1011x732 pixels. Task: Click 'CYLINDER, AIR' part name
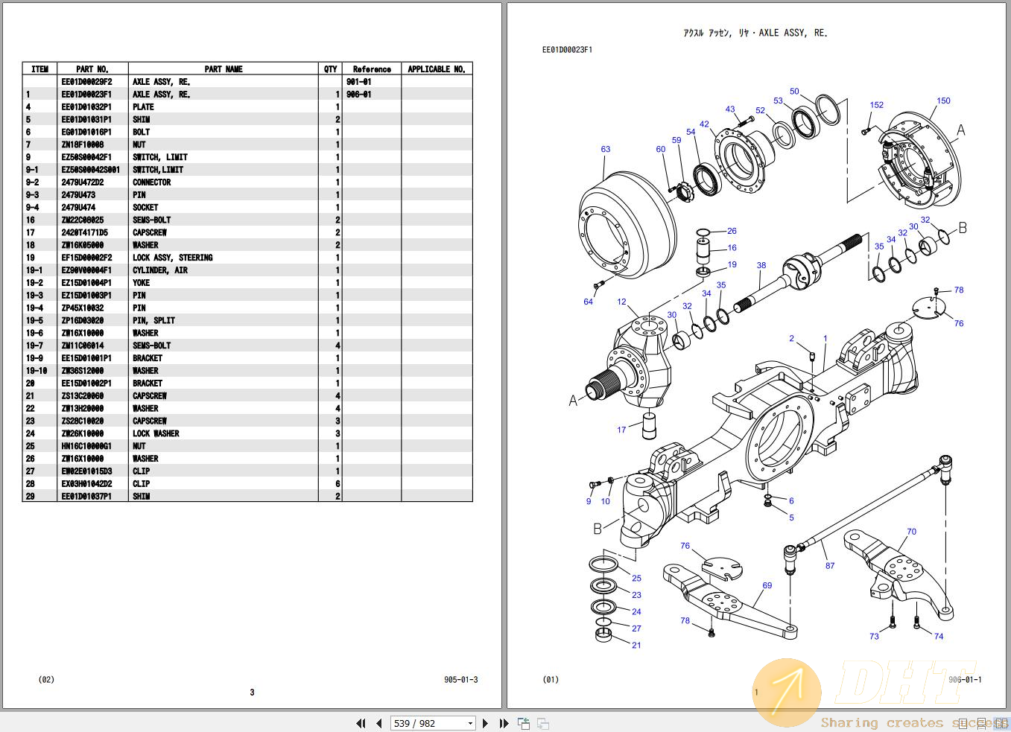160,270
